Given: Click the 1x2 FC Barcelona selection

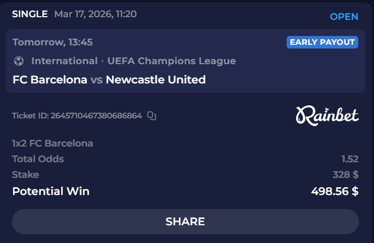Looking at the screenshot, I should (x=52, y=143).
